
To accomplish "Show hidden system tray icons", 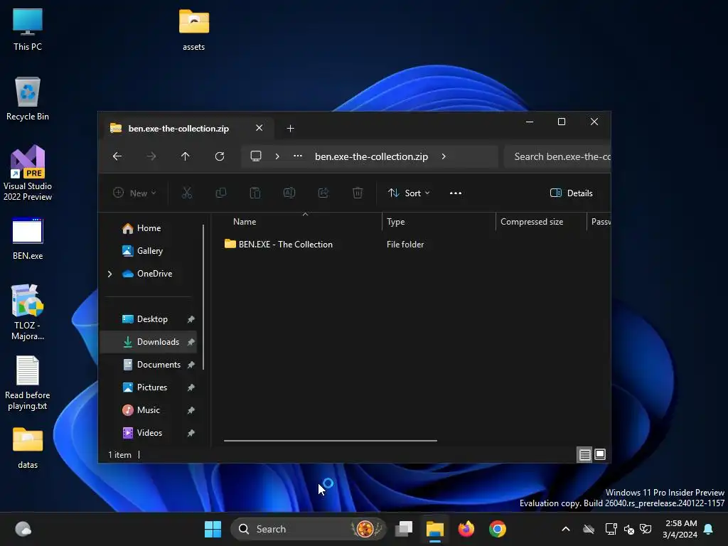I will (565, 529).
